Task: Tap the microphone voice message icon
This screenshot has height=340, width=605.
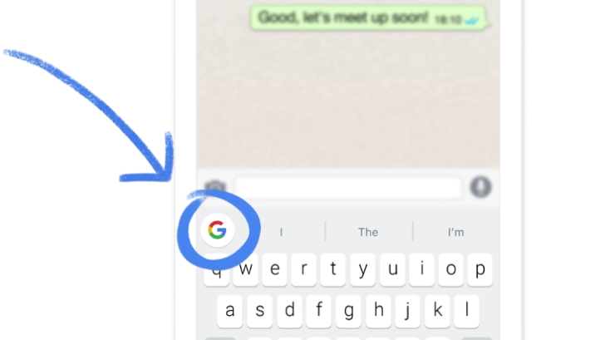Action: [480, 187]
